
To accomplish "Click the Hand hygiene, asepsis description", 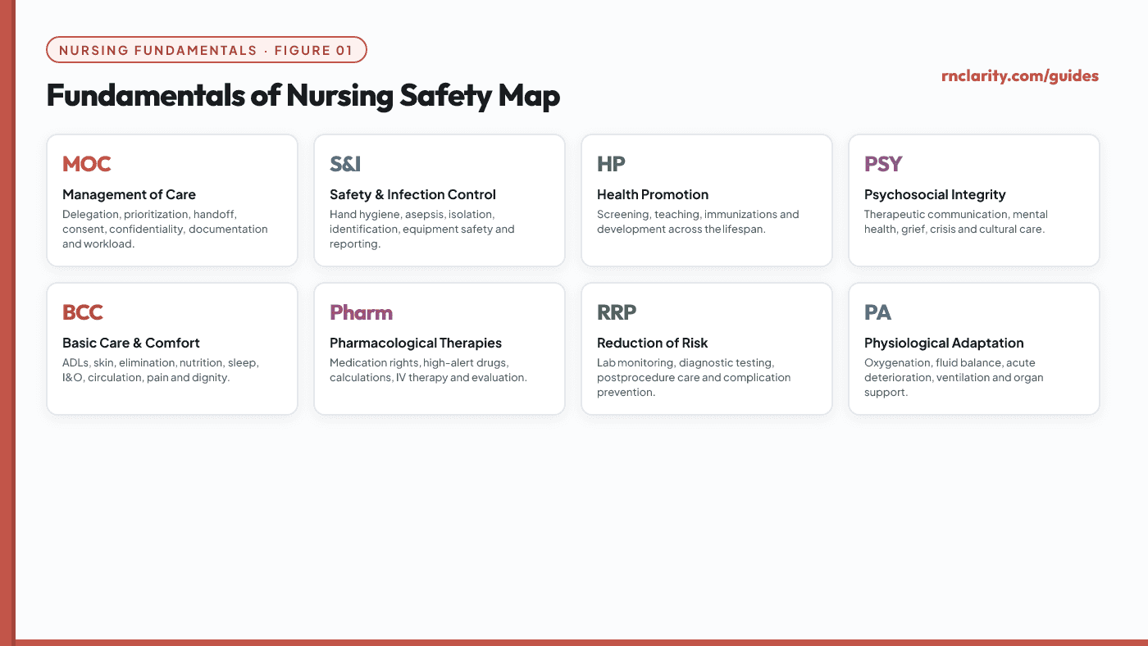I will click(422, 229).
